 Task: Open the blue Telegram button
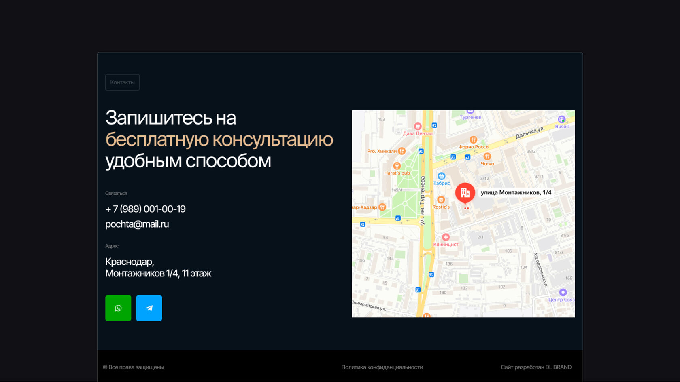pos(149,308)
